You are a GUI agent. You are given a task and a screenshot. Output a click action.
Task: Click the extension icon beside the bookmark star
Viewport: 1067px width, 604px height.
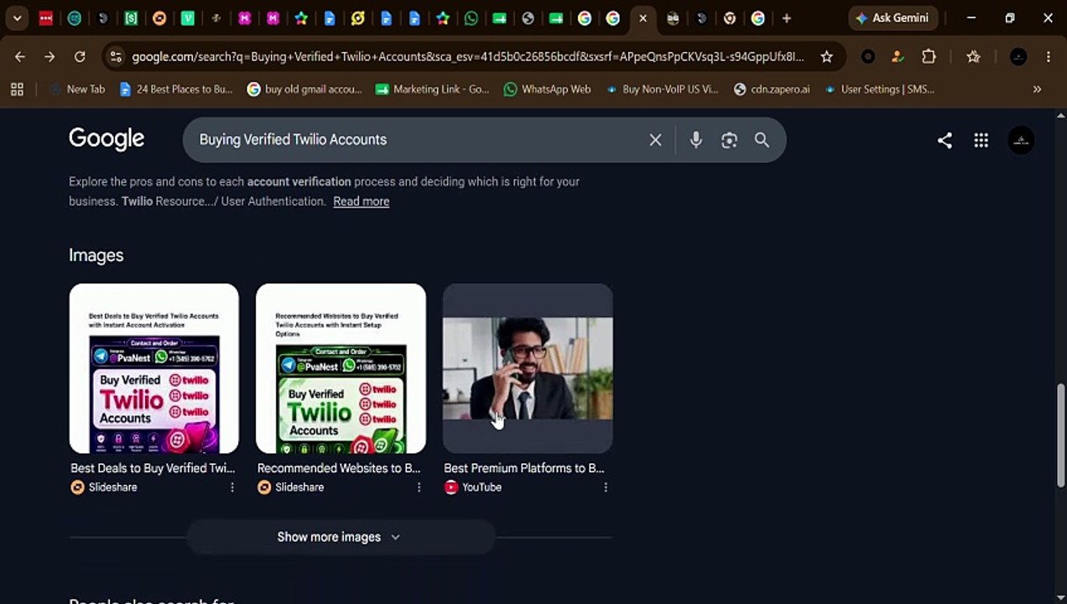pos(868,57)
